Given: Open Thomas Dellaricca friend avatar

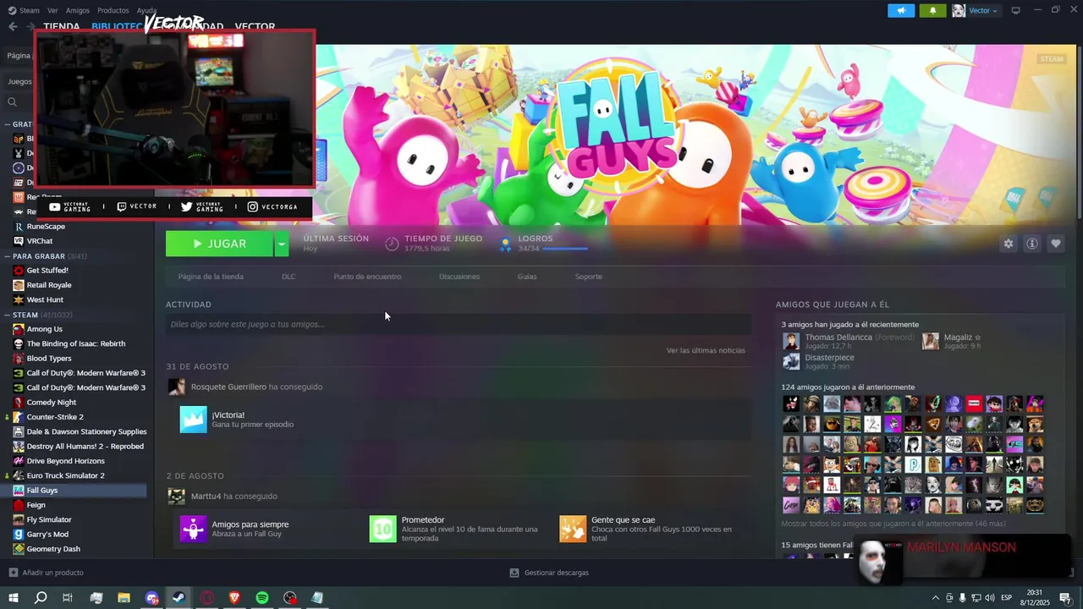Looking at the screenshot, I should coord(791,341).
